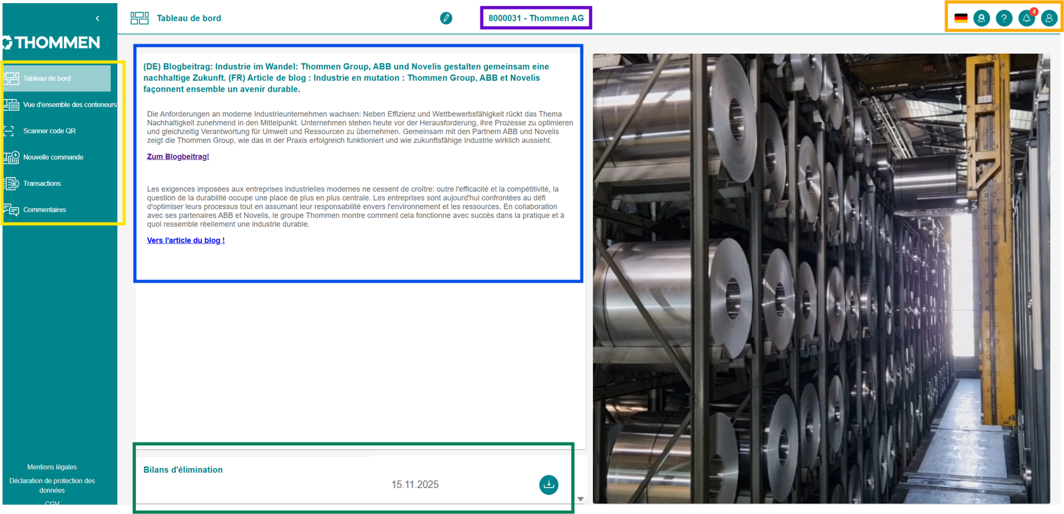Open the contact person icon beside the flag
This screenshot has width=1064, height=514.
pos(982,18)
